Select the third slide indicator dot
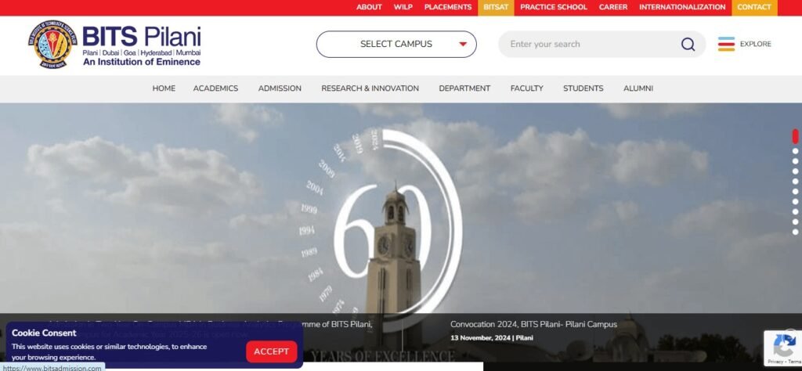802x371 pixels. pos(796,161)
